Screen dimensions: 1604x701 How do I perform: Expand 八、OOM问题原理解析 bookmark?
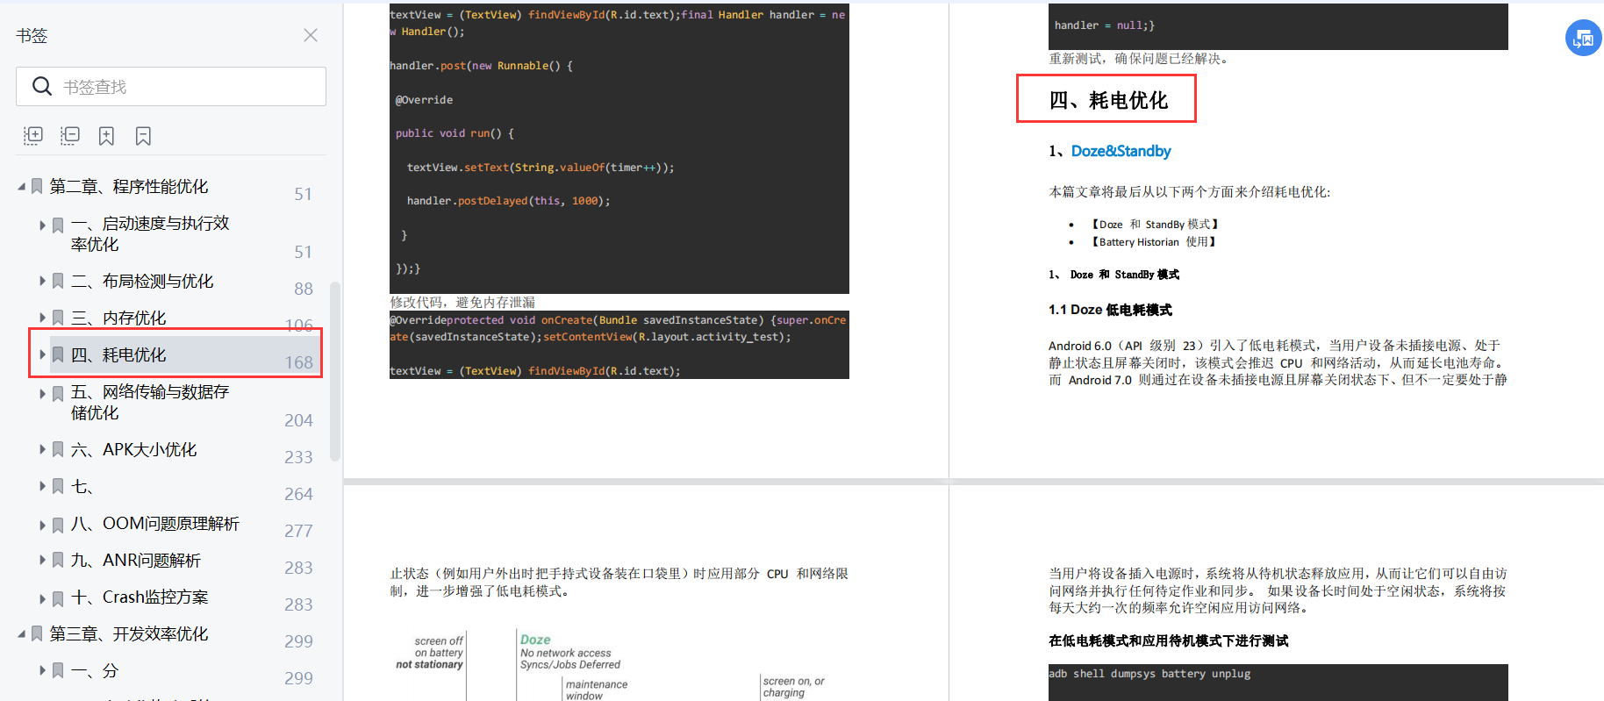[x=42, y=526]
